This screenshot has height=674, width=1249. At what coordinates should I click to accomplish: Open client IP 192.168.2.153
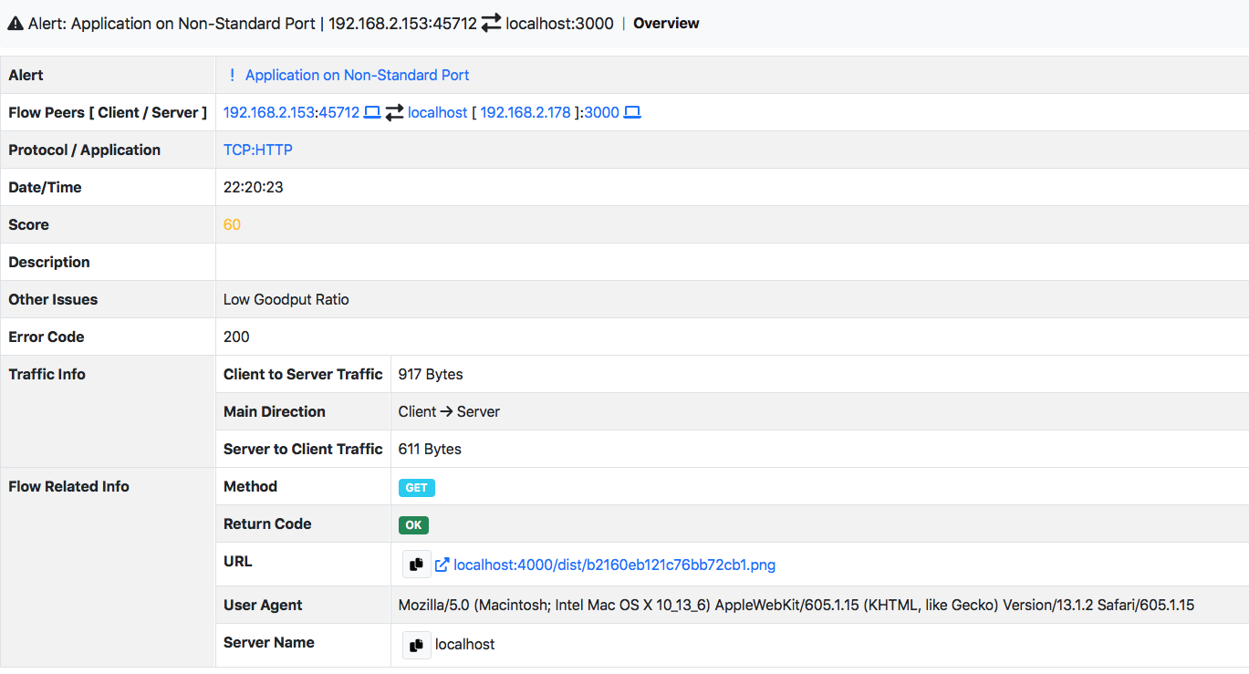(270, 112)
